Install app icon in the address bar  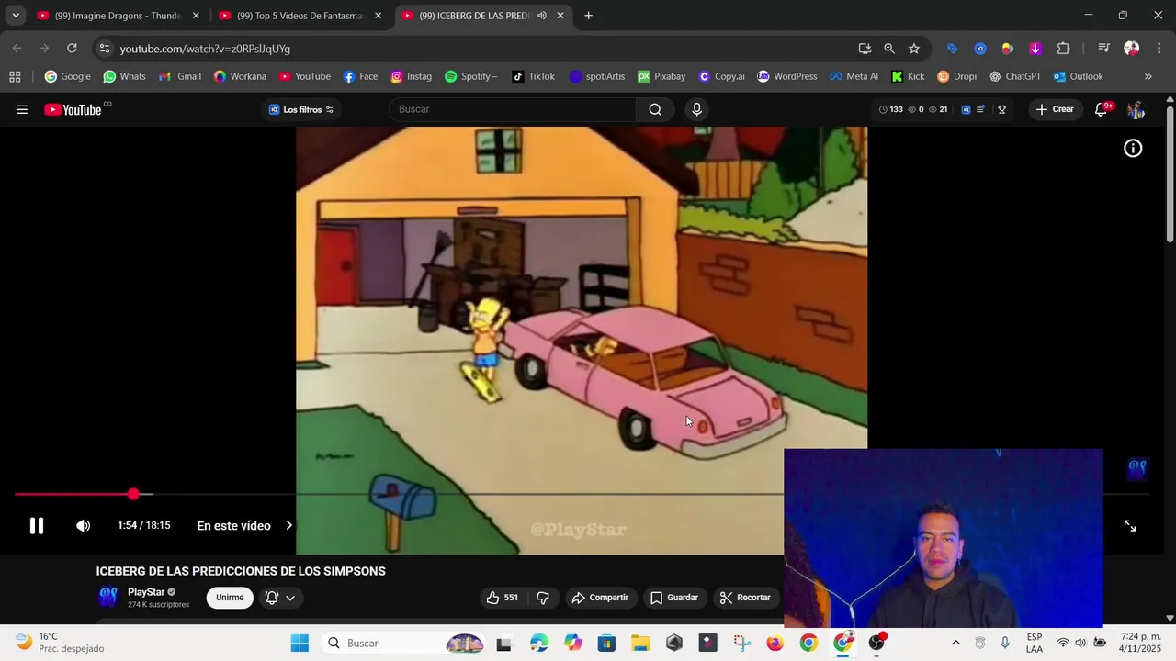[865, 49]
